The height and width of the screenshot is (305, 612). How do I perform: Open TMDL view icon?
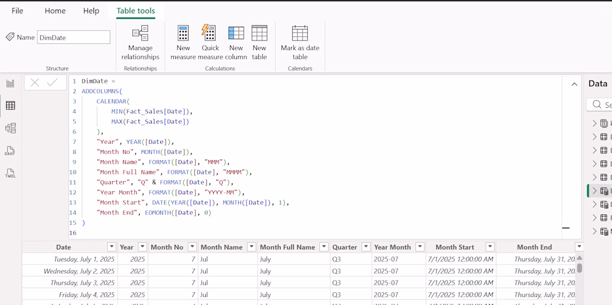[x=11, y=173]
